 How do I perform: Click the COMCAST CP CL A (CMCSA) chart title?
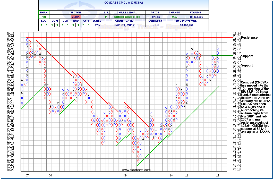pyautogui.click(x=123, y=3)
